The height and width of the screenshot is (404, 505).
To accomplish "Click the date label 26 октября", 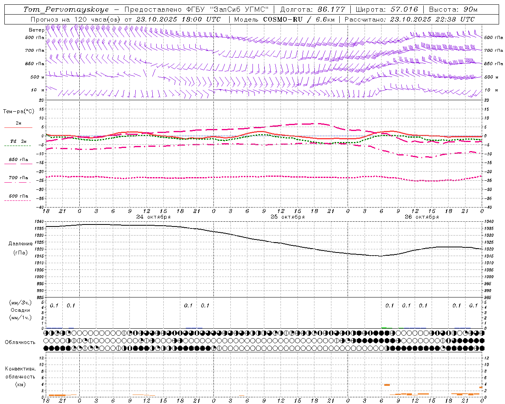I will [422, 217].
